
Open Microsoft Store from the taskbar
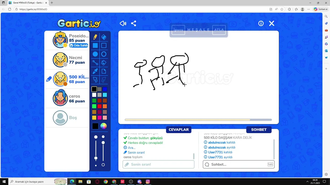pyautogui.click(x=89, y=182)
